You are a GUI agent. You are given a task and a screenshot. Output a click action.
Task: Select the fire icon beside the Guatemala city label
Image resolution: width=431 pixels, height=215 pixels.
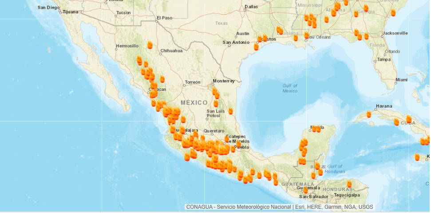click(305, 190)
